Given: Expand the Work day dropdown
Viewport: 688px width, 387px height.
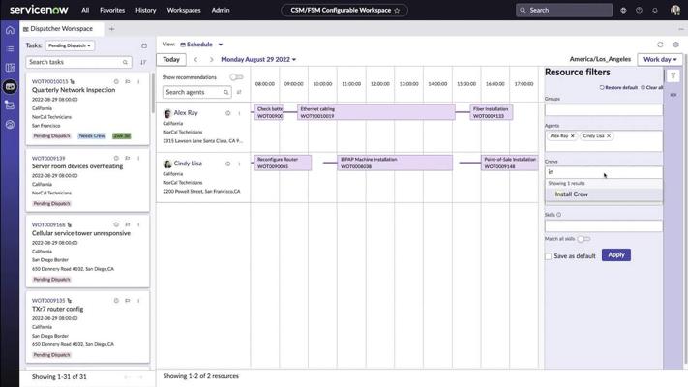Looking at the screenshot, I should pyautogui.click(x=661, y=60).
